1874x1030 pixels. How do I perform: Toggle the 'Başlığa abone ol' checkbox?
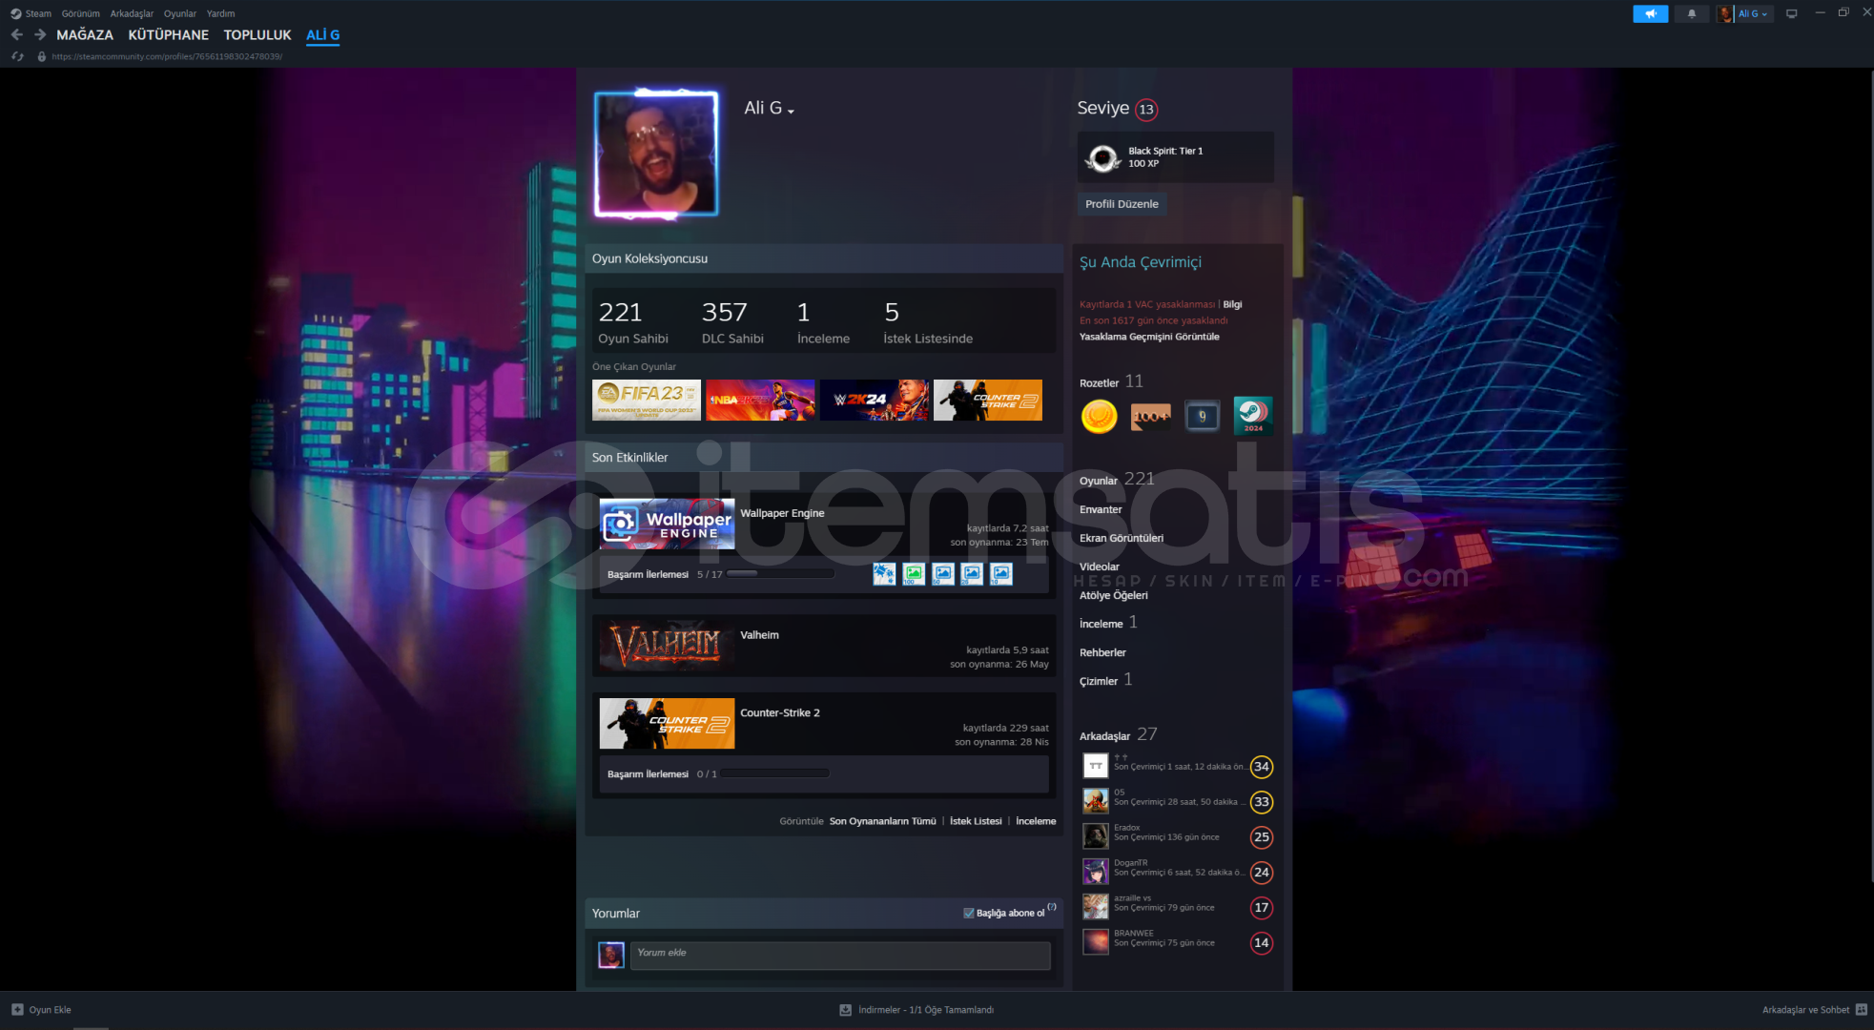[x=969, y=913]
